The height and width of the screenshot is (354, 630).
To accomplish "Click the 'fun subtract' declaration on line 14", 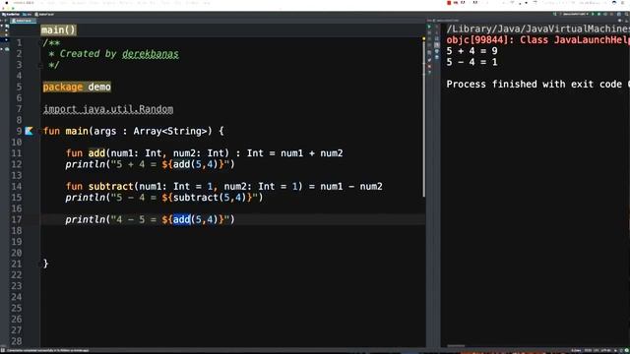I will pos(223,187).
